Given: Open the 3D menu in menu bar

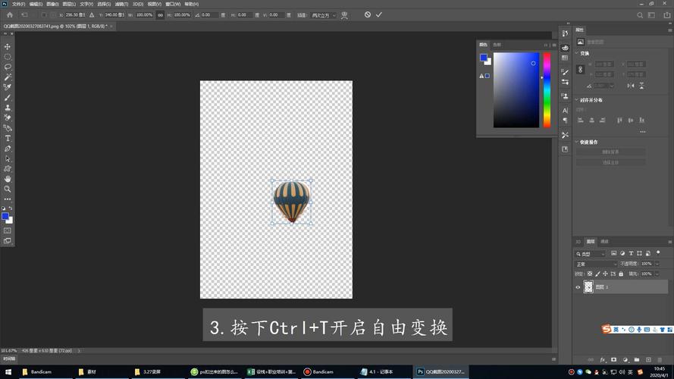Looking at the screenshot, I should [138, 4].
